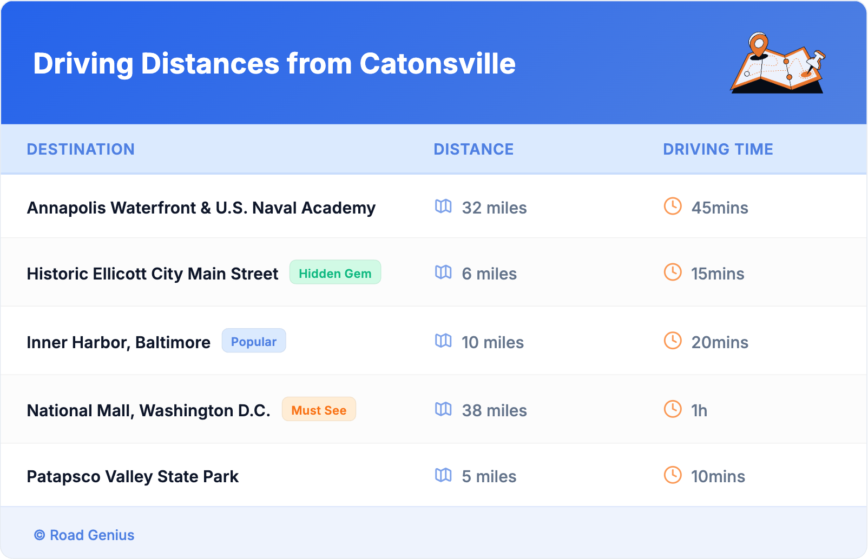This screenshot has width=868, height=559.
Task: Click the map icon beside 10 miles
Action: 443,341
